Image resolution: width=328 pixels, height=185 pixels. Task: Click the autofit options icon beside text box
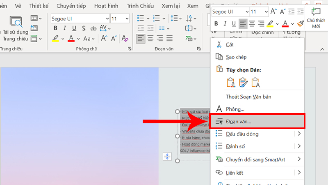coord(167,156)
